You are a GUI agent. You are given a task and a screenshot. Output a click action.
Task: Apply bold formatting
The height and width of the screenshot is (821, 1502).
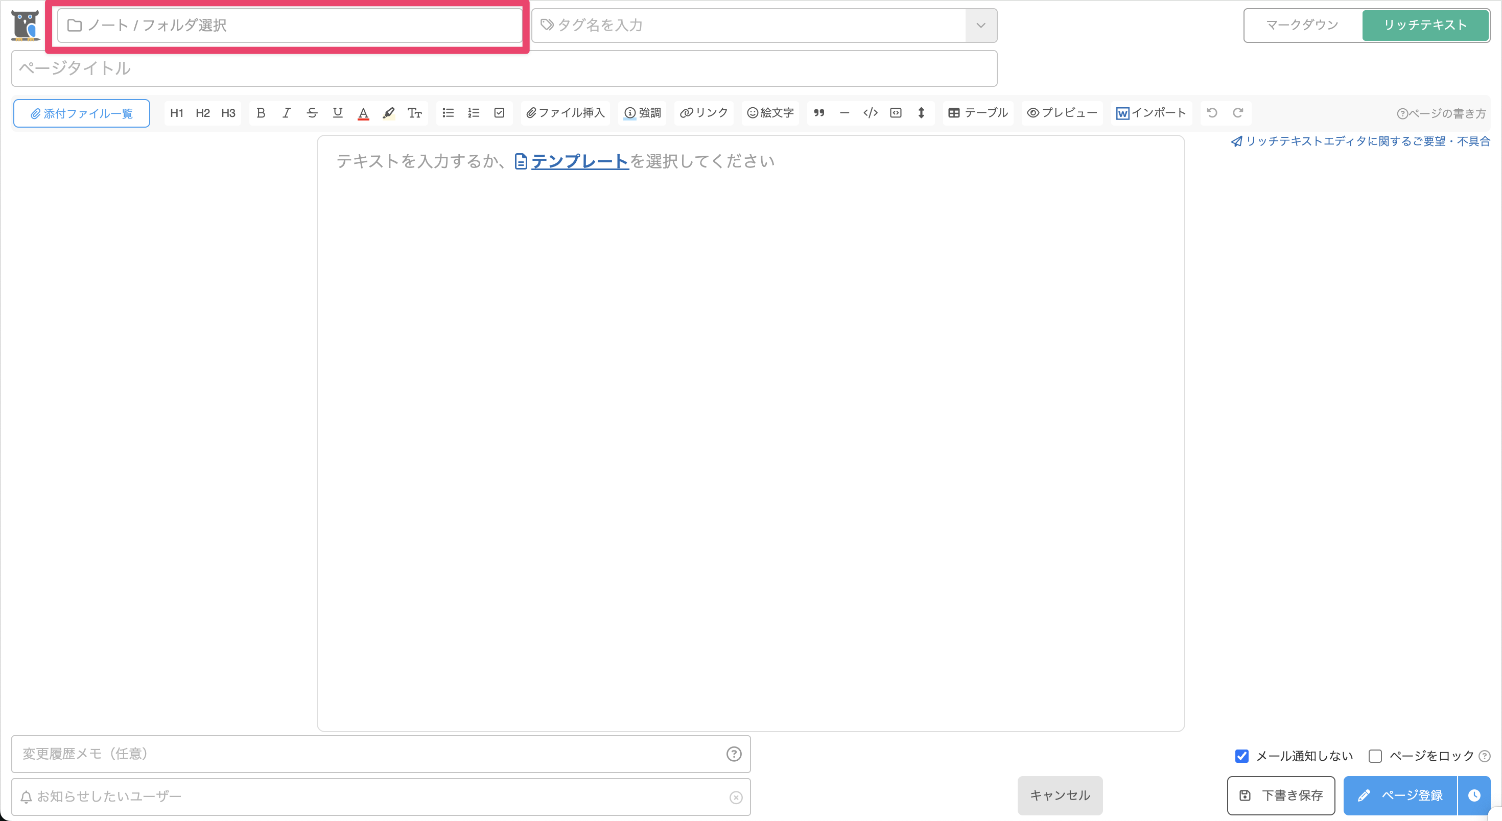[x=261, y=113]
